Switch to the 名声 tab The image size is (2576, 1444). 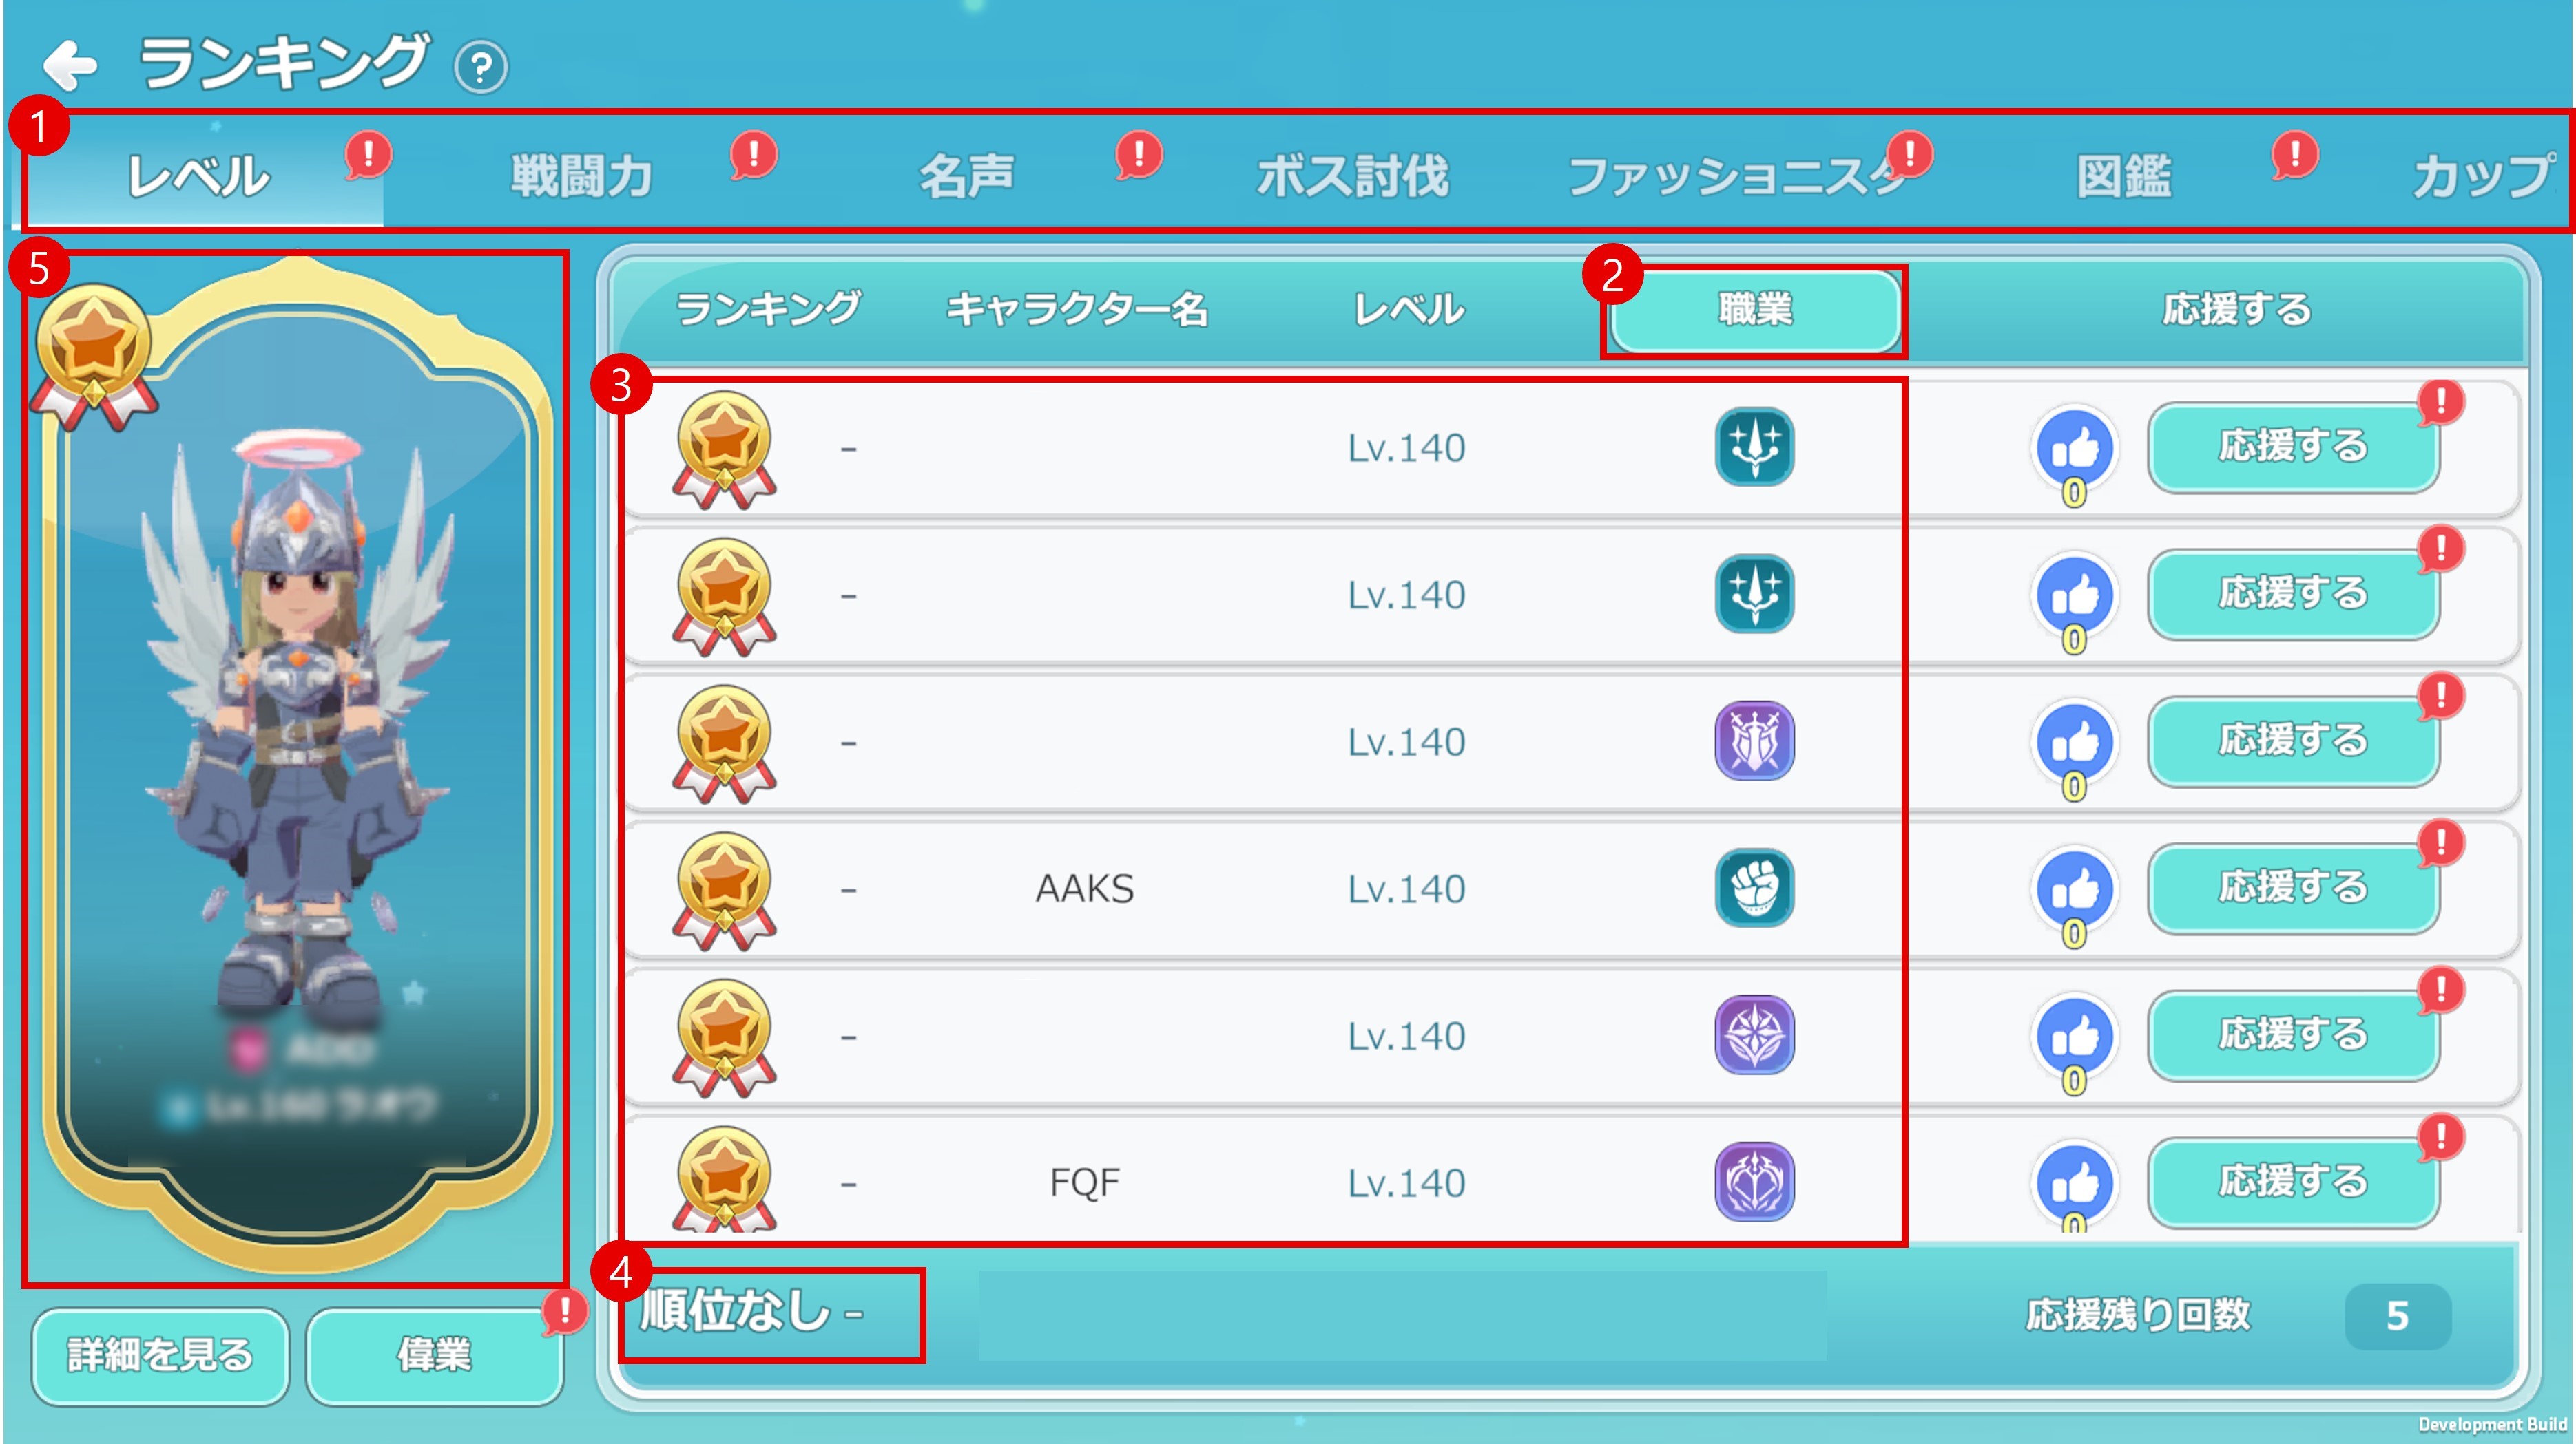[x=966, y=176]
